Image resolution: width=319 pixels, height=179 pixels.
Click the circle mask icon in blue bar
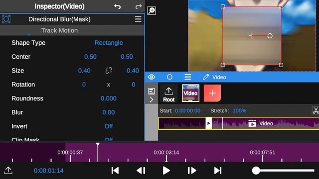[x=169, y=77]
